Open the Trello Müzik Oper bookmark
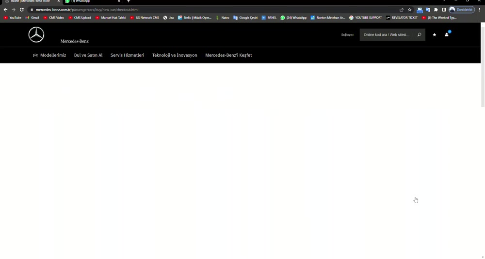Image resolution: width=485 pixels, height=259 pixels. 194,17
